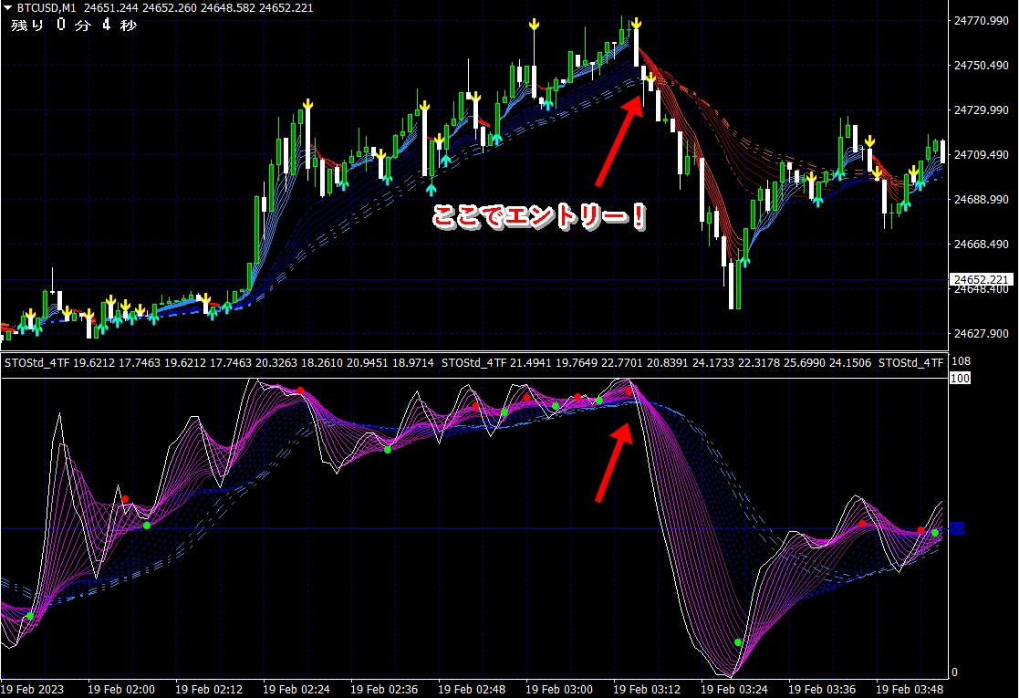Click the green dot at the stochastic's far-left bottom
This screenshot has width=1019, height=698.
30,617
